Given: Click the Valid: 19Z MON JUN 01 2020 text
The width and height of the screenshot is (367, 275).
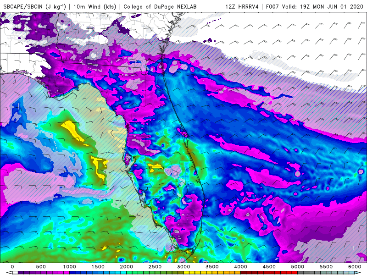Looking at the screenshot, I should (323, 6).
